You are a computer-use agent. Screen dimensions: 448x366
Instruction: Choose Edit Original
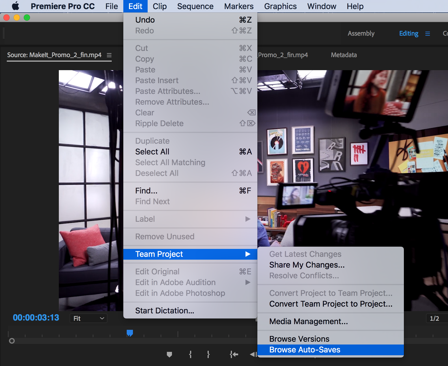coord(190,272)
